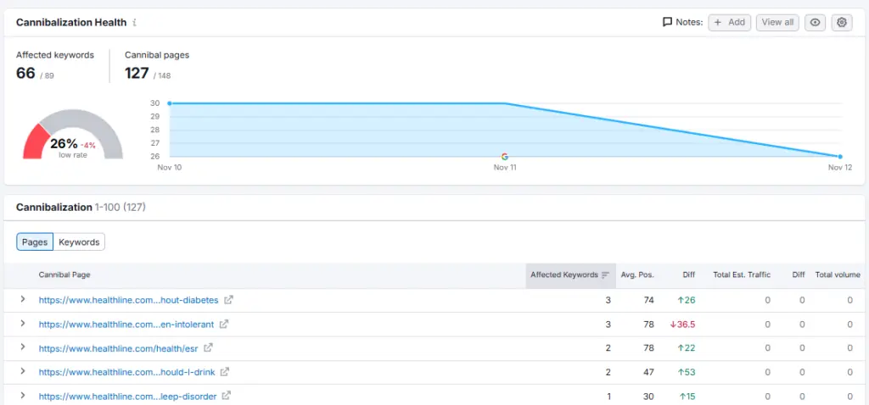Expand the health/esr page row
Screen dimensions: 869x405
[23, 347]
